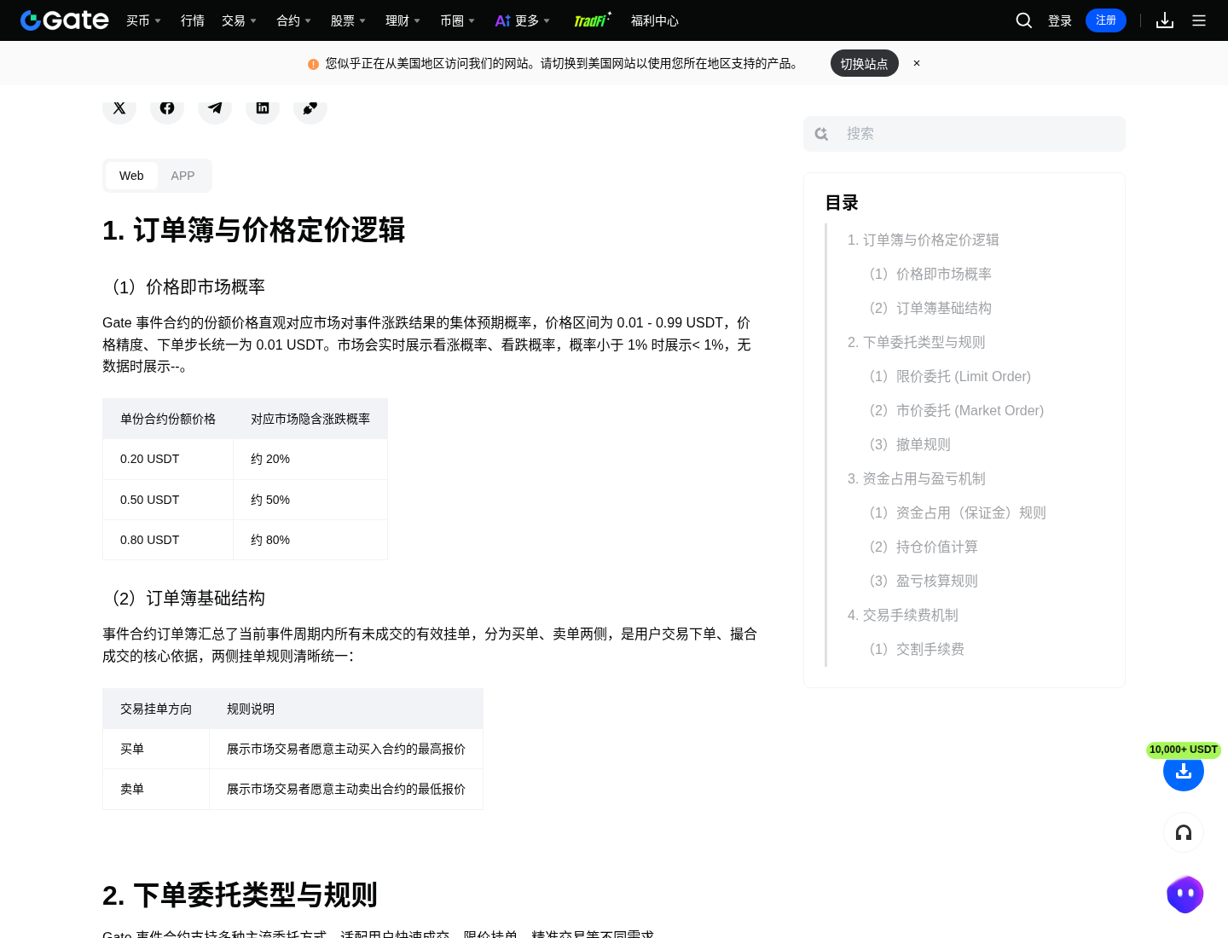
Task: Switch to the APP tab
Action: pos(182,176)
